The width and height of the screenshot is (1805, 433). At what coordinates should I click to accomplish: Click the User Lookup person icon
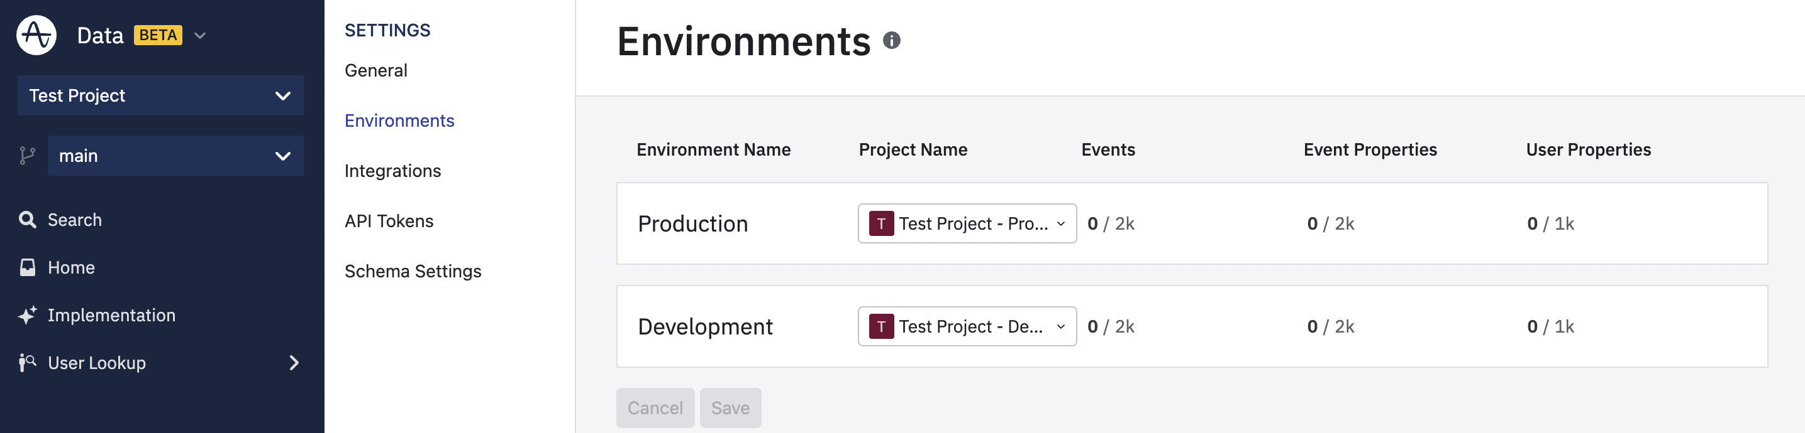click(x=27, y=362)
